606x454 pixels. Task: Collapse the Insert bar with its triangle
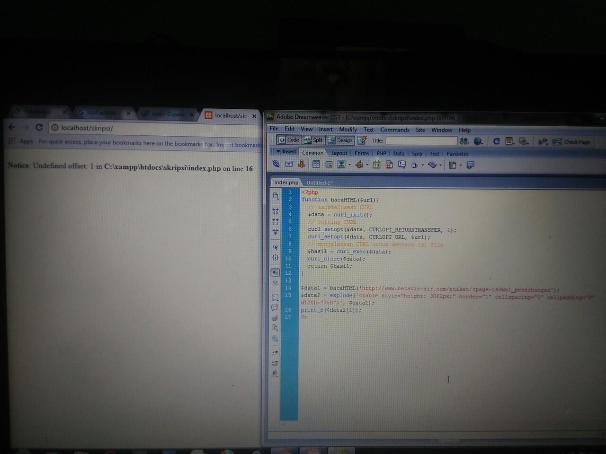[278, 151]
